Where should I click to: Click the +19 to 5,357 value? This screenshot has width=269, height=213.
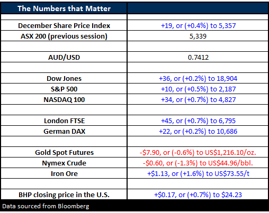click(x=198, y=26)
